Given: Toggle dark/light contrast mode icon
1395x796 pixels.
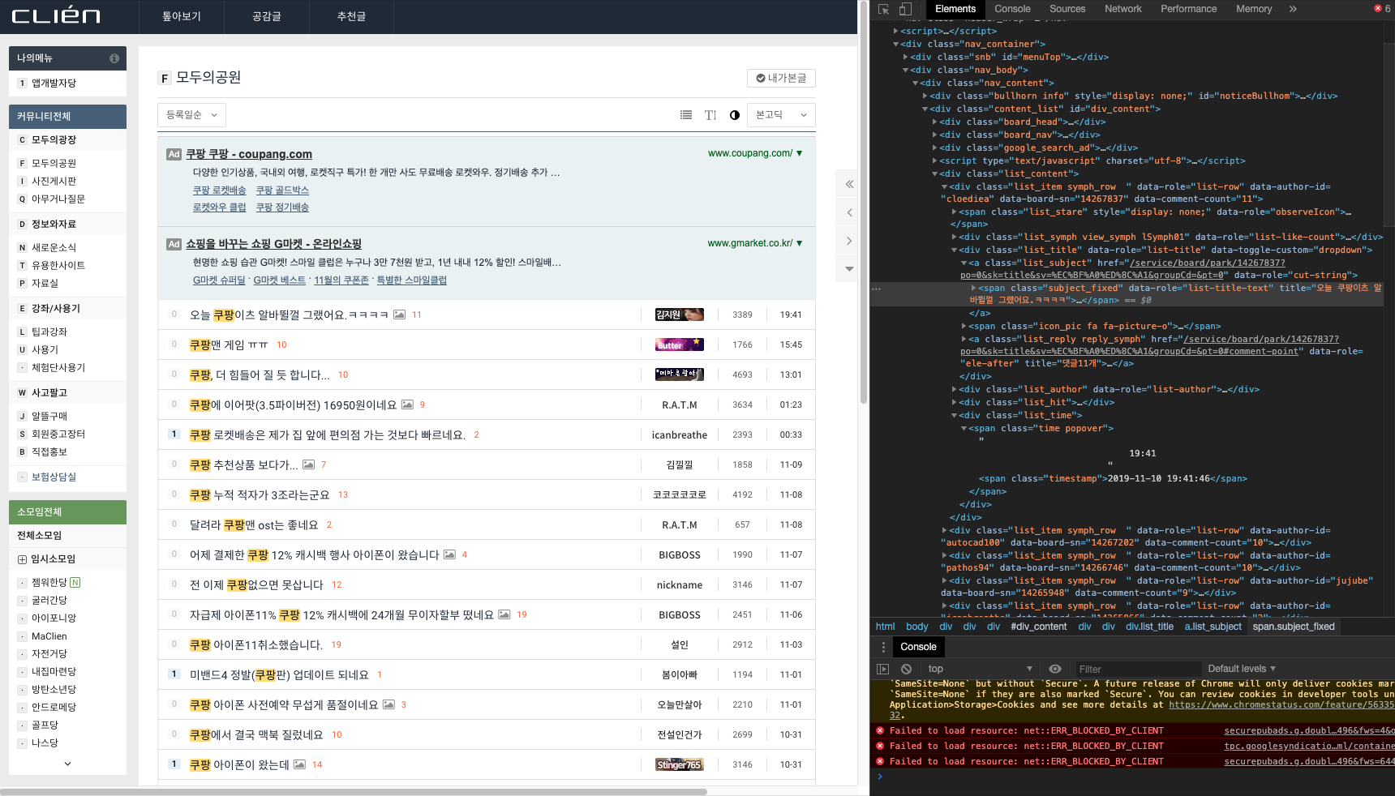Looking at the screenshot, I should point(735,115).
